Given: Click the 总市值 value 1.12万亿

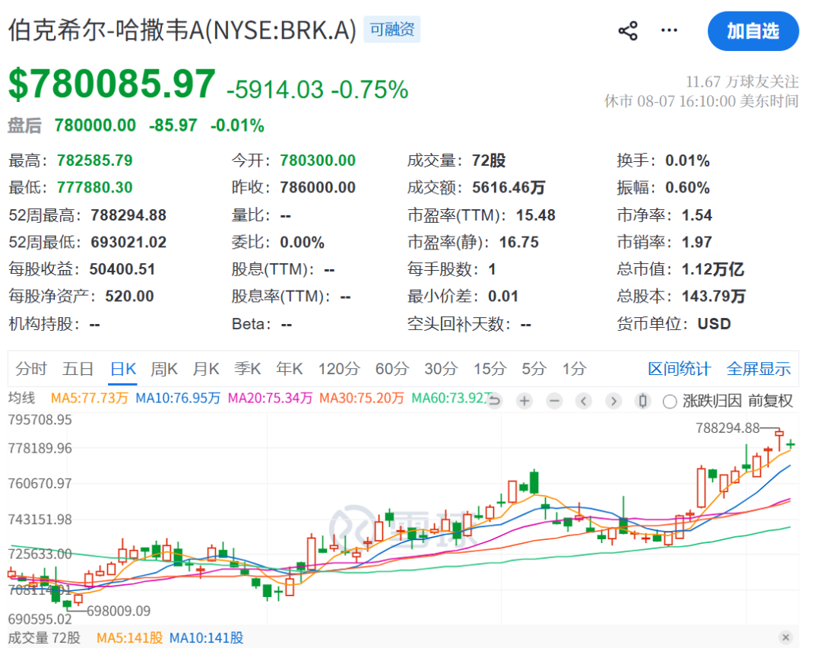Looking at the screenshot, I should pyautogui.click(x=712, y=269).
